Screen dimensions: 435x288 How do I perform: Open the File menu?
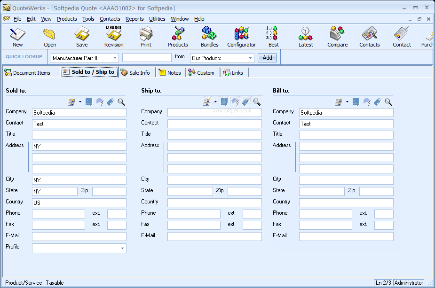click(x=17, y=19)
